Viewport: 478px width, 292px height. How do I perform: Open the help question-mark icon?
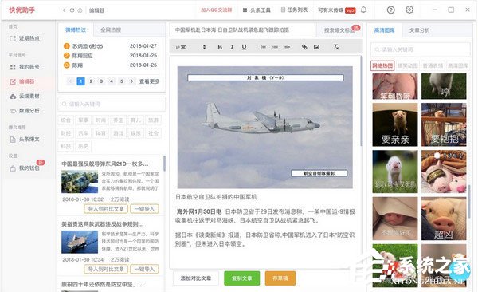[x=391, y=10]
